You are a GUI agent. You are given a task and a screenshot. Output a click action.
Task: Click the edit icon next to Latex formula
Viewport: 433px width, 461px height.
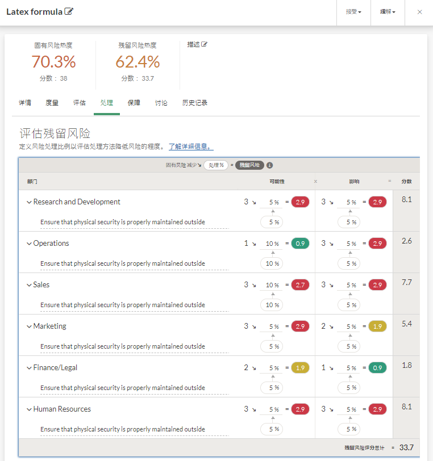click(x=69, y=11)
